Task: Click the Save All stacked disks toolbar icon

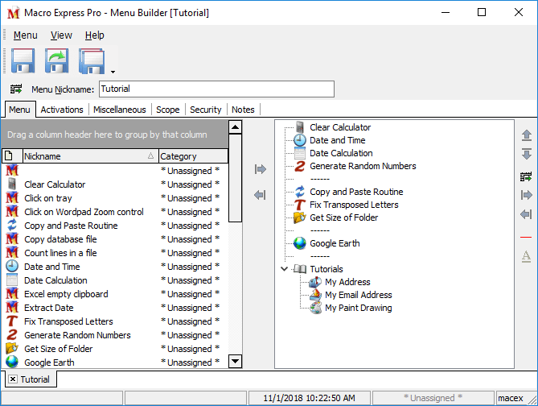Action: pos(92,61)
